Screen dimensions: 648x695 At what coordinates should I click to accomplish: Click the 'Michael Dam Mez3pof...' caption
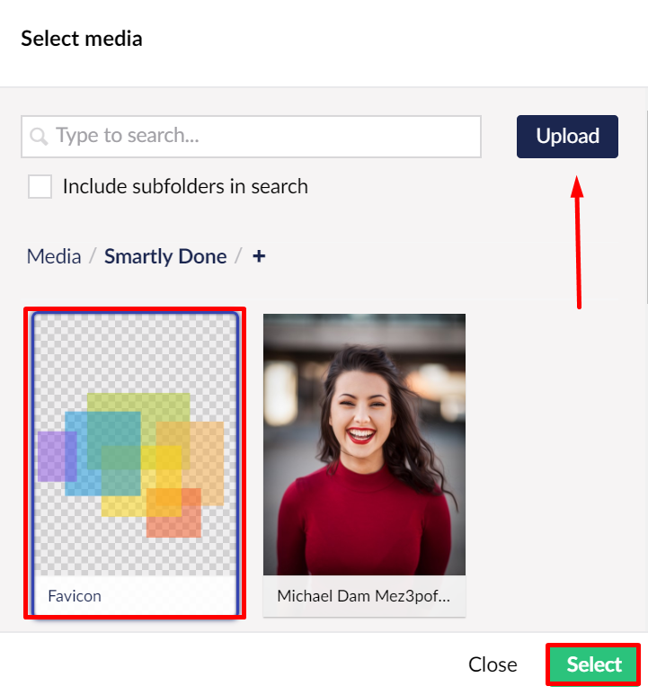tap(364, 596)
